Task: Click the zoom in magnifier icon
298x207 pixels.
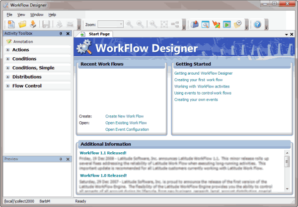Action: tap(130, 24)
